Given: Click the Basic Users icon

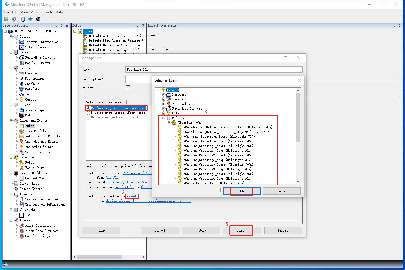Looking at the screenshot, I should [22, 168].
